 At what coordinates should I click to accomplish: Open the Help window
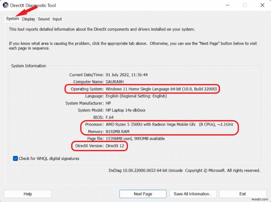click(x=27, y=194)
